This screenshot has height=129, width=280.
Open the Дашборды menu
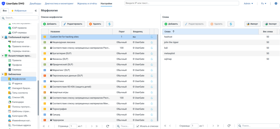pos(35,3)
